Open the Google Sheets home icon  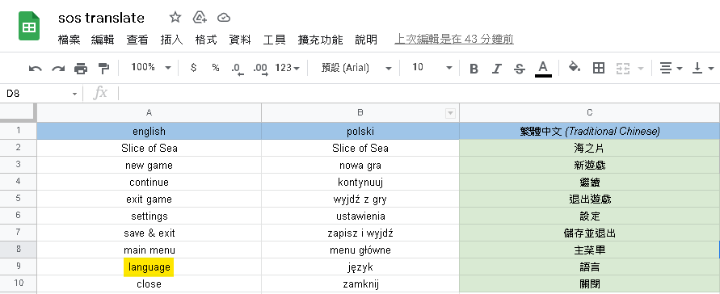pos(29,26)
